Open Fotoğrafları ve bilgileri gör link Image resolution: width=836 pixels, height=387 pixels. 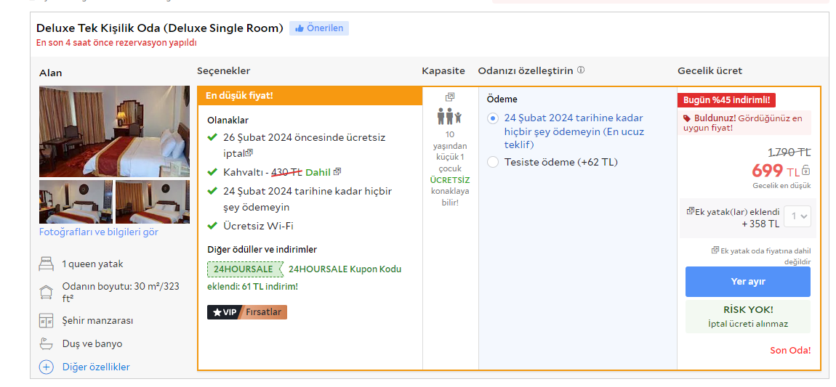(x=99, y=232)
